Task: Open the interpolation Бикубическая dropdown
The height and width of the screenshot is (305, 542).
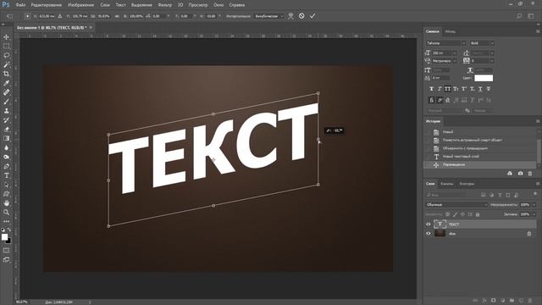Action: point(268,16)
